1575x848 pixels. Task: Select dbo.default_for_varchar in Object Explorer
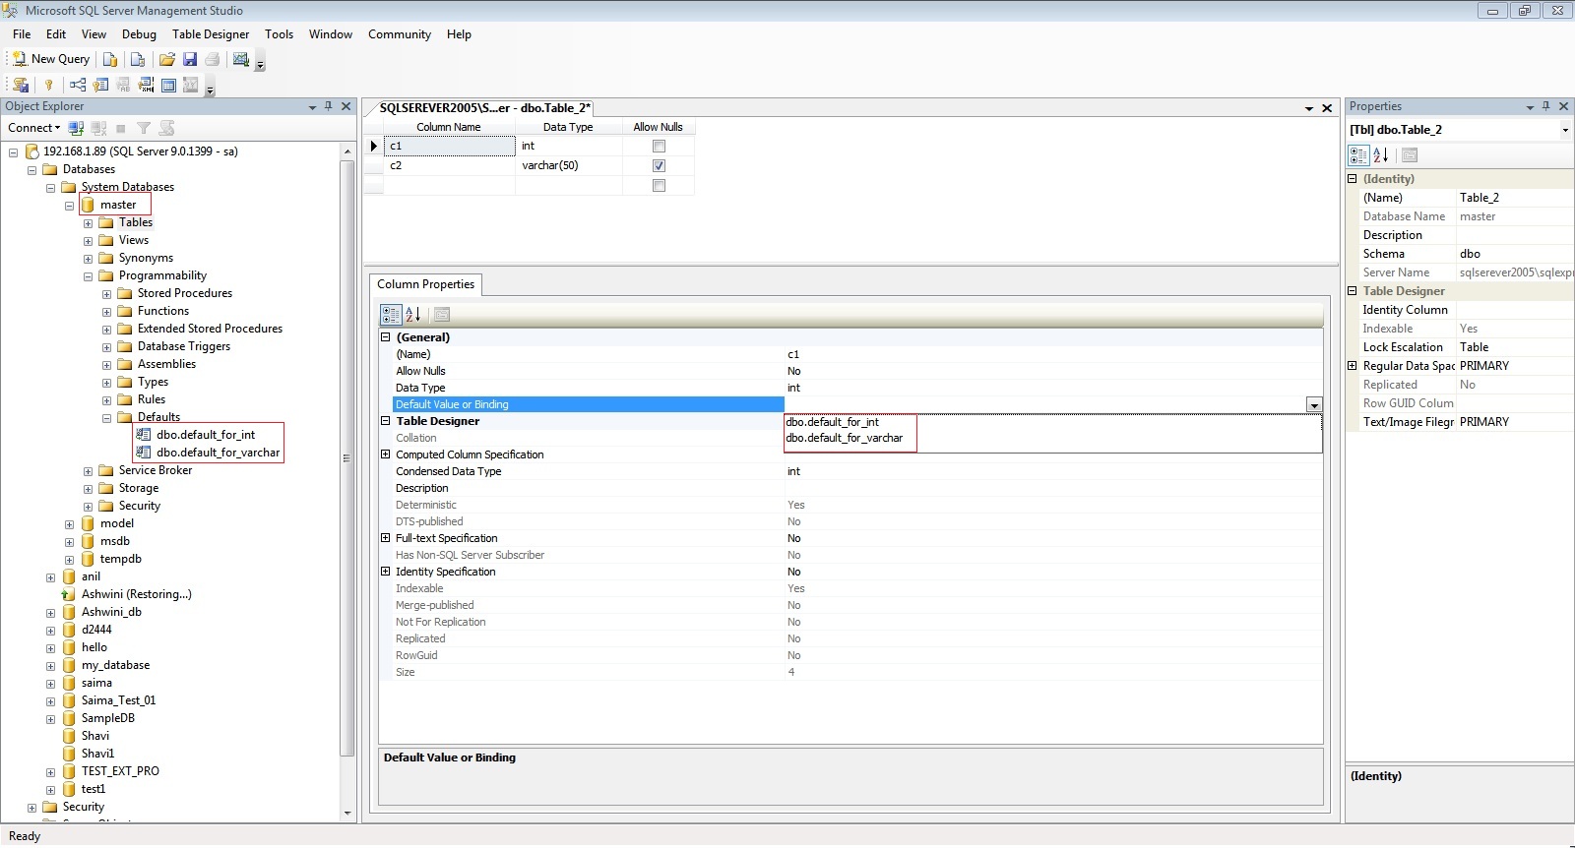tap(218, 453)
